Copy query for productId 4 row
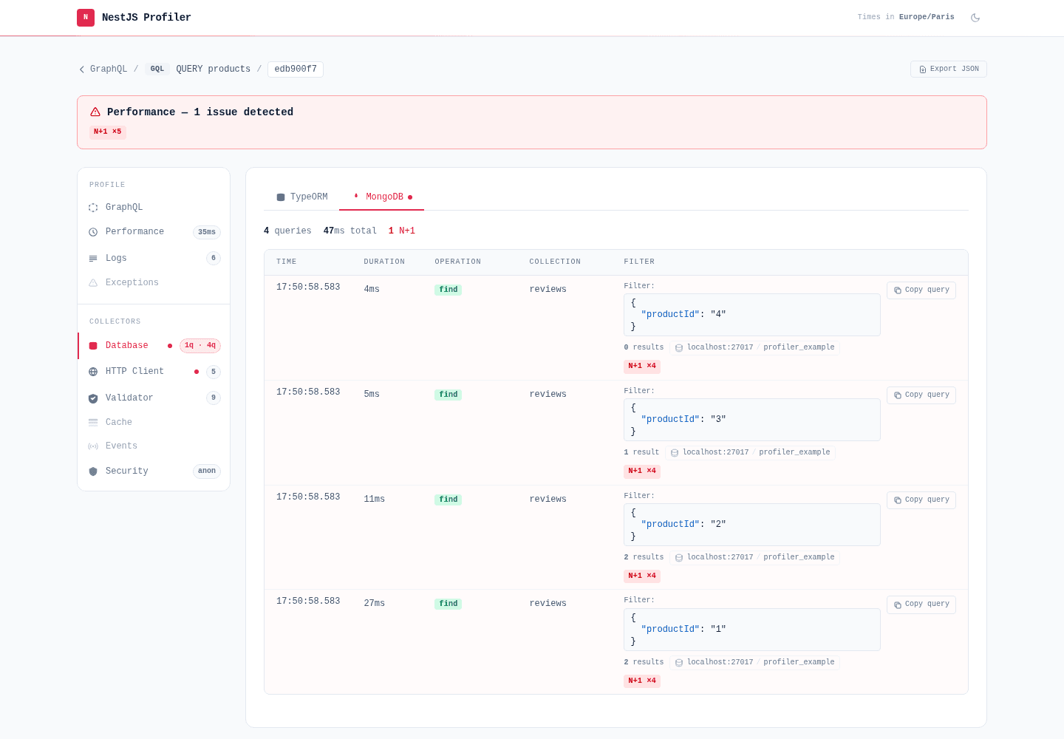 pos(921,290)
